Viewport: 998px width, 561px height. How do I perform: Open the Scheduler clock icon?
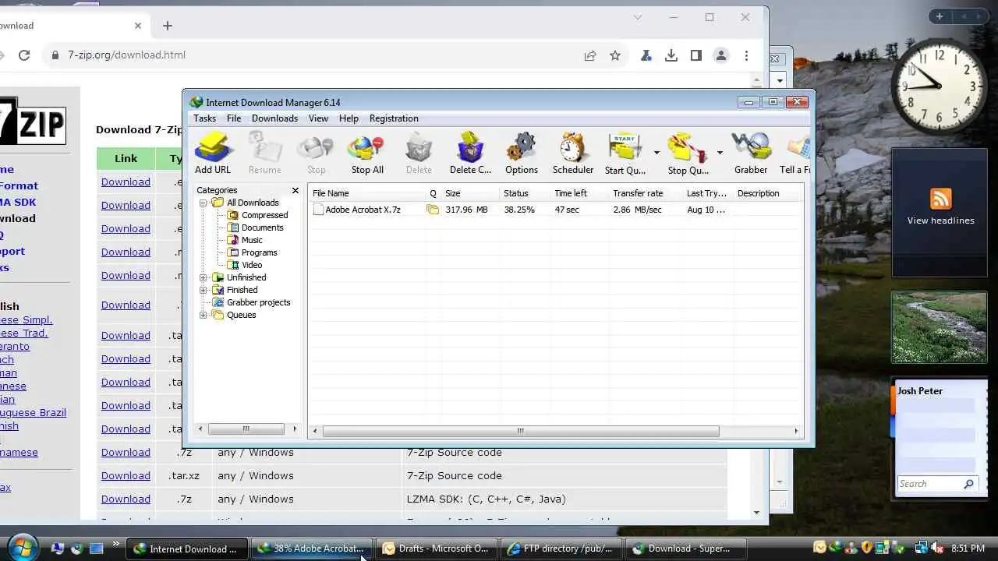pos(573,153)
